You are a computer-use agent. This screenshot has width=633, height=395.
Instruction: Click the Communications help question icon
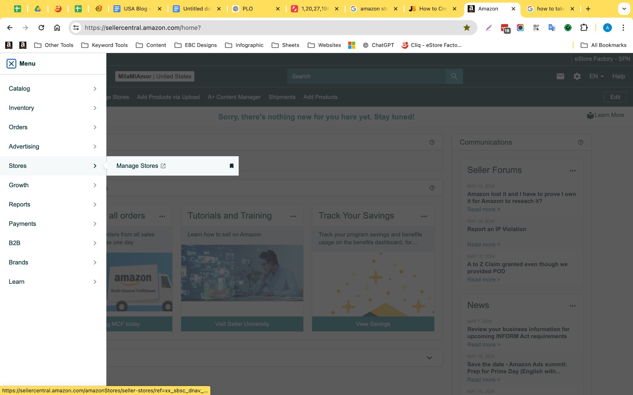pos(581,142)
